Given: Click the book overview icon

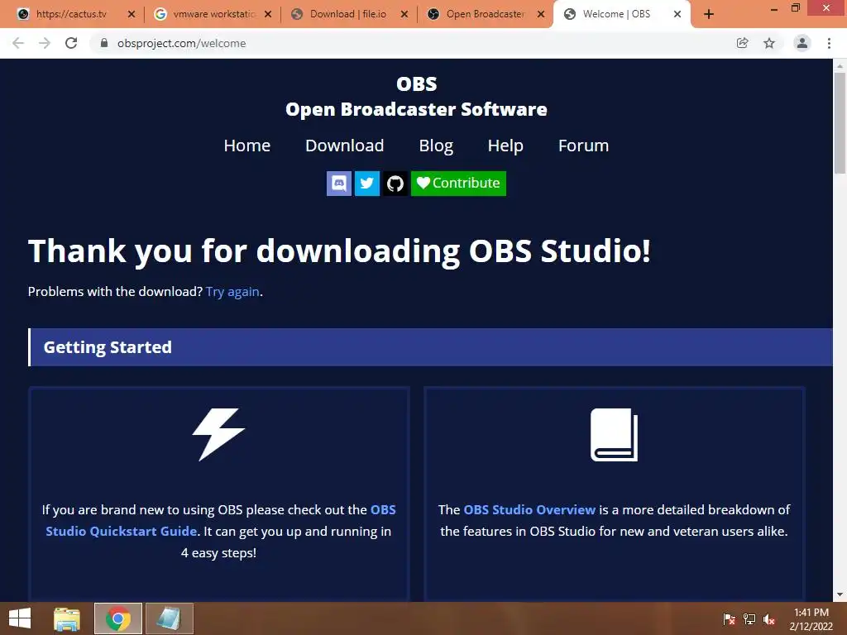Looking at the screenshot, I should (615, 435).
